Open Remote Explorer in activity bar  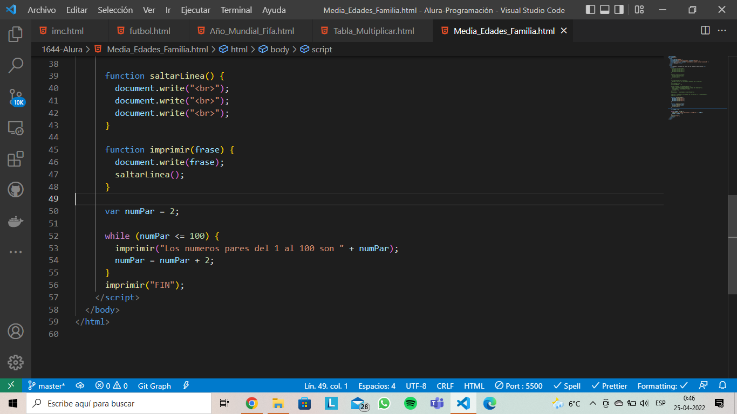[x=16, y=128]
